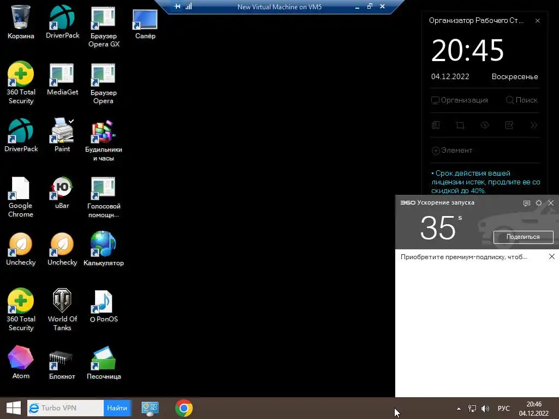Click the organizer date 04.12.2022
Screen dimensions: 559x419
click(x=450, y=76)
